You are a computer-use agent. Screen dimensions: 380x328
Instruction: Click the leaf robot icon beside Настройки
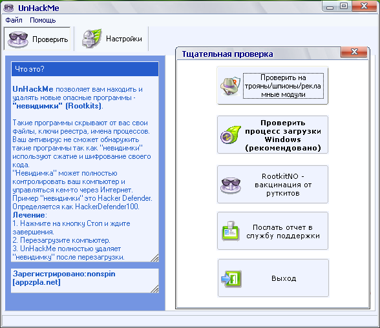(x=92, y=38)
